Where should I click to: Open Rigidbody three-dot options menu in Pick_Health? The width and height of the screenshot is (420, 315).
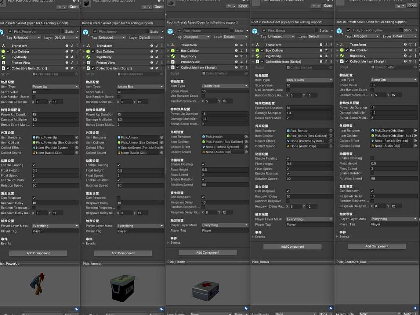(246, 56)
